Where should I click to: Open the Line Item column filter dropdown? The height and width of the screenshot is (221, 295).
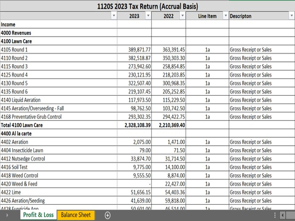point(226,16)
